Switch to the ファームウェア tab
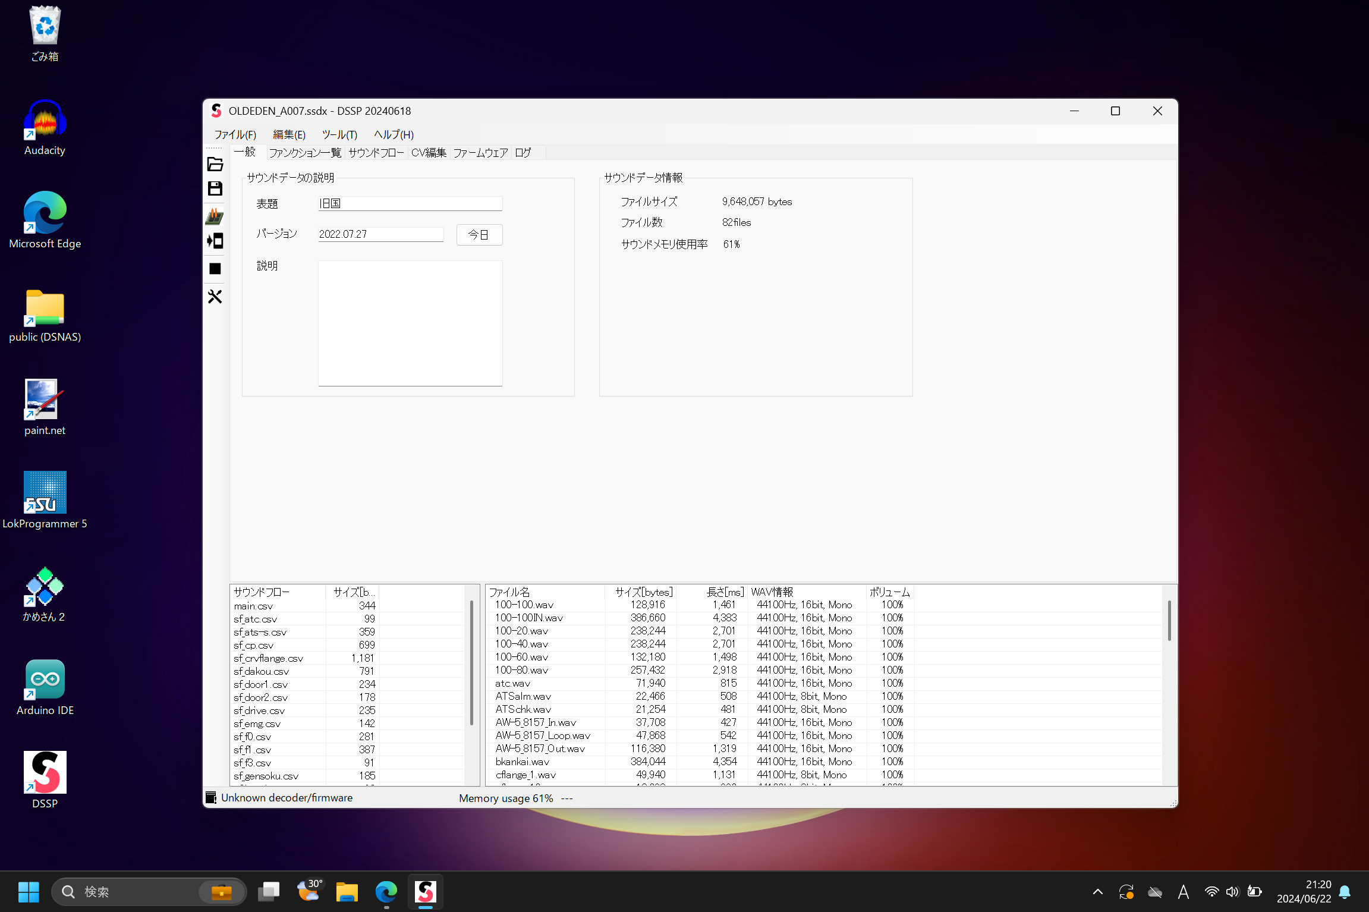The image size is (1369, 912). (480, 153)
